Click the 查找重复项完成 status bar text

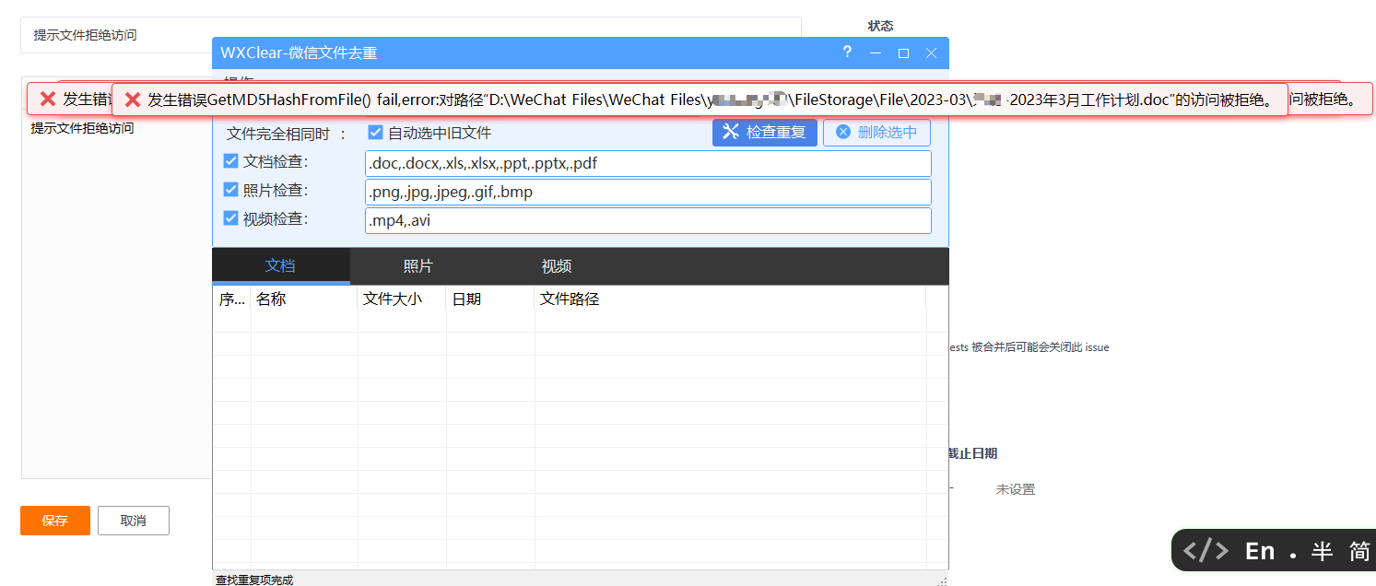[x=254, y=580]
